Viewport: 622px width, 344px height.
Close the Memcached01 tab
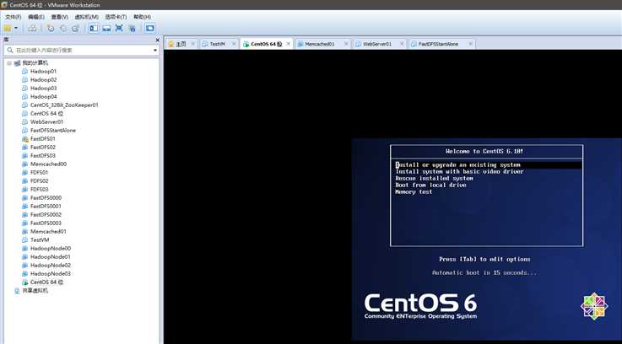[x=346, y=44]
